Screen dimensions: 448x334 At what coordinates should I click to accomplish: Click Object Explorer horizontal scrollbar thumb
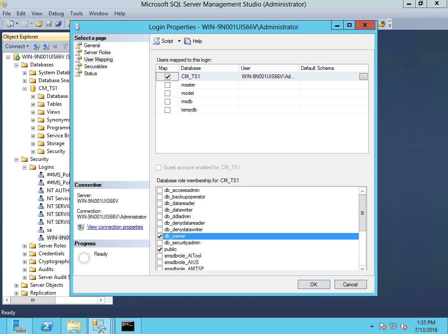[x=33, y=300]
